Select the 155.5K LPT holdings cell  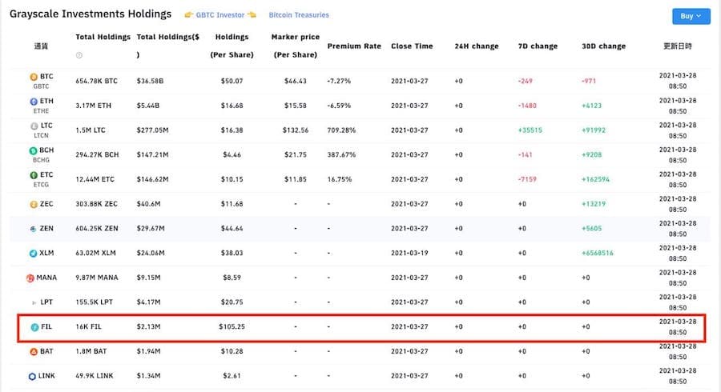[95, 302]
